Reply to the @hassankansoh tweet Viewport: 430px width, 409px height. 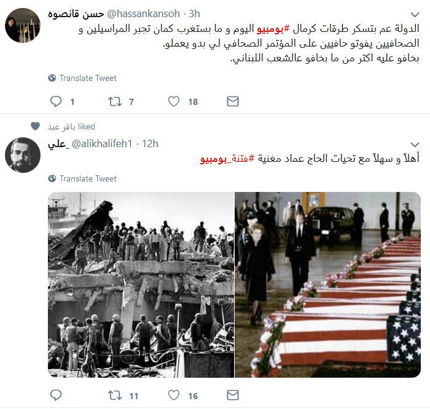(56, 102)
